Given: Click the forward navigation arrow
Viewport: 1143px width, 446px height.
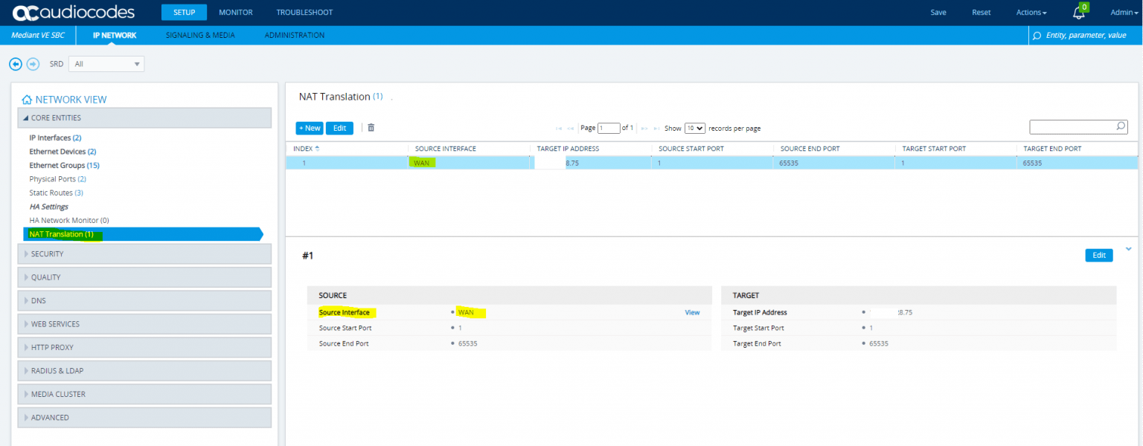Looking at the screenshot, I should coord(33,64).
